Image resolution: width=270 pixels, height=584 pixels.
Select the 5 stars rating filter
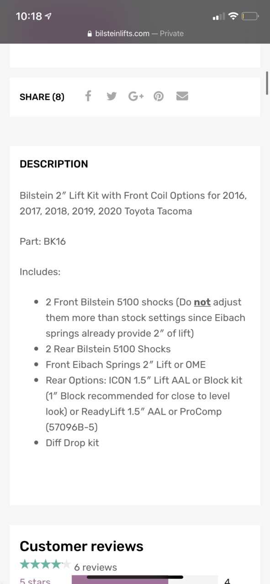click(35, 581)
